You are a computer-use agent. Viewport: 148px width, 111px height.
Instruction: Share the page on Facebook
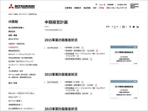point(130,27)
